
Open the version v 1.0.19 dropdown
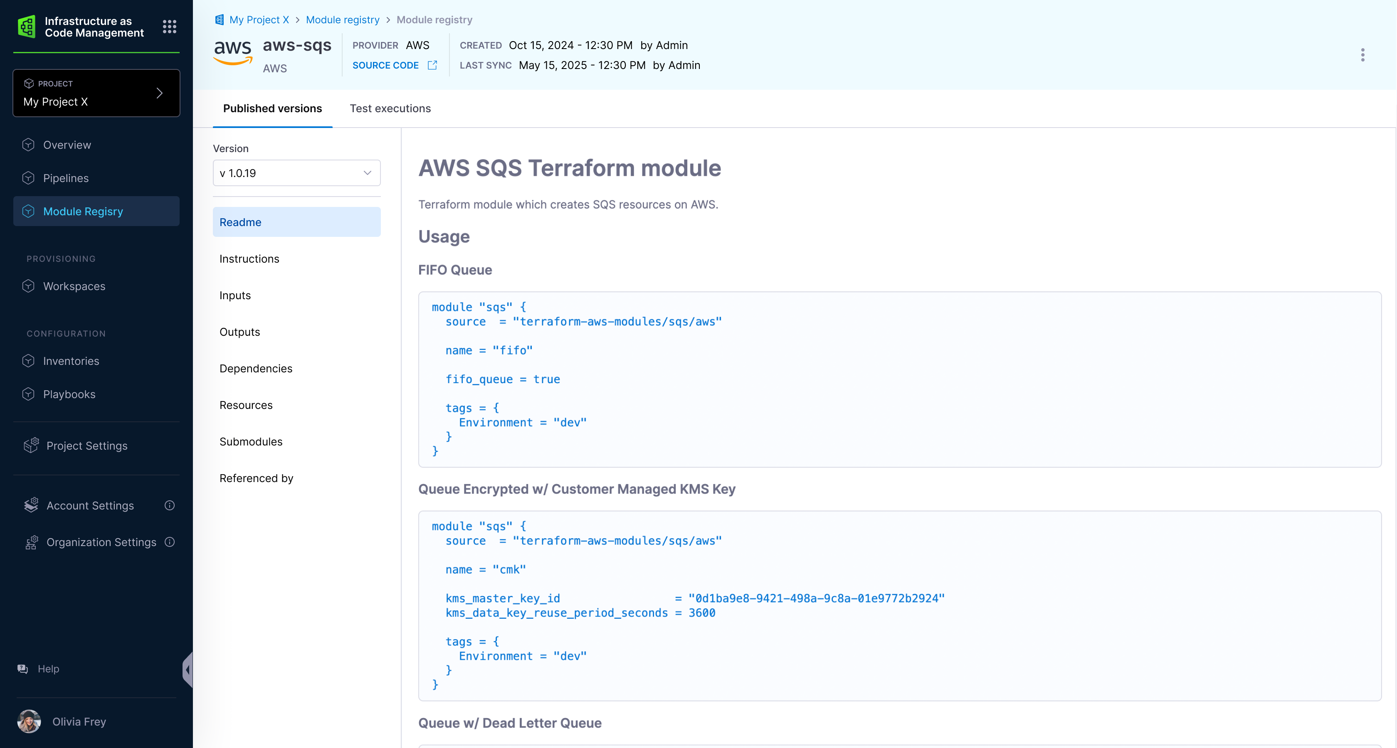(296, 173)
